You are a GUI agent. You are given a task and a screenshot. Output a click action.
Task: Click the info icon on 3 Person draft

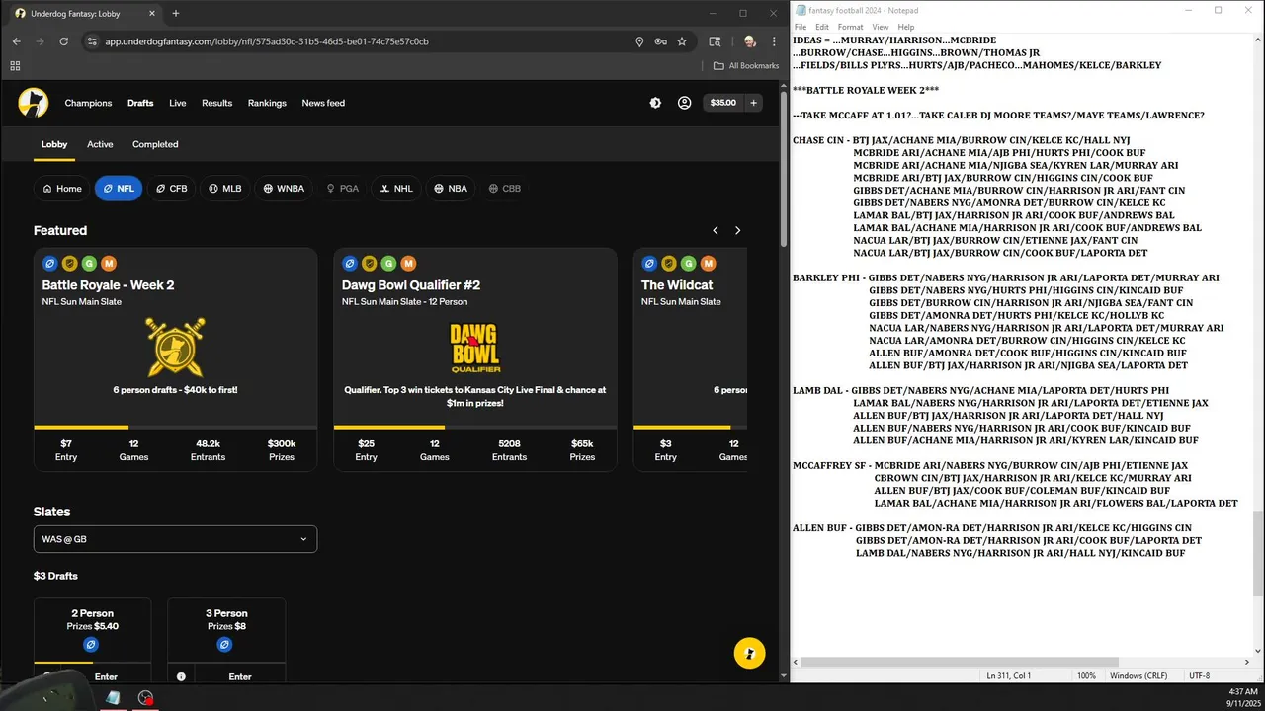click(181, 677)
